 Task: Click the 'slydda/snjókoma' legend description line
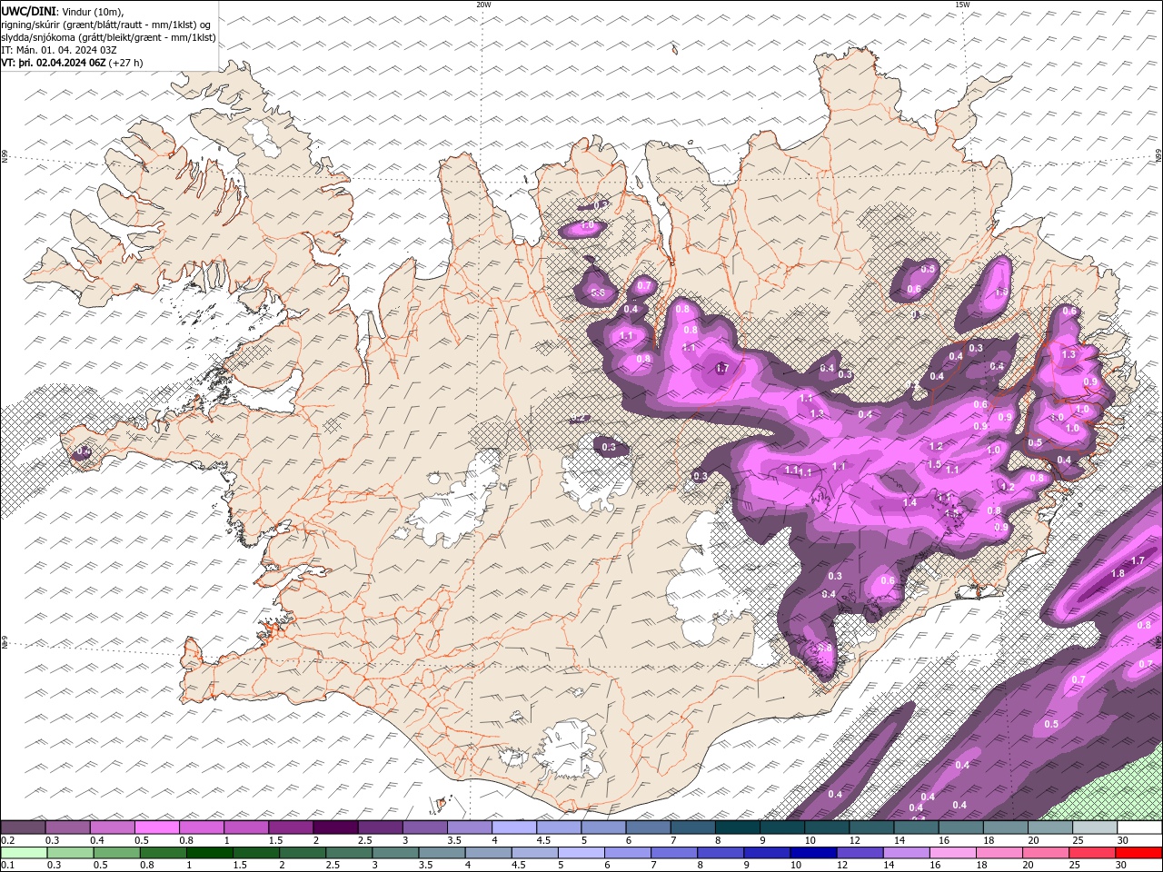point(108,37)
